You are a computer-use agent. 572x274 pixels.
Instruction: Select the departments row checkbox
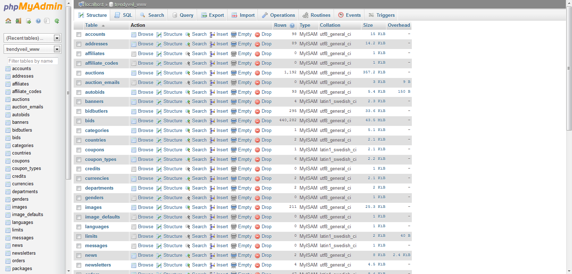point(79,188)
